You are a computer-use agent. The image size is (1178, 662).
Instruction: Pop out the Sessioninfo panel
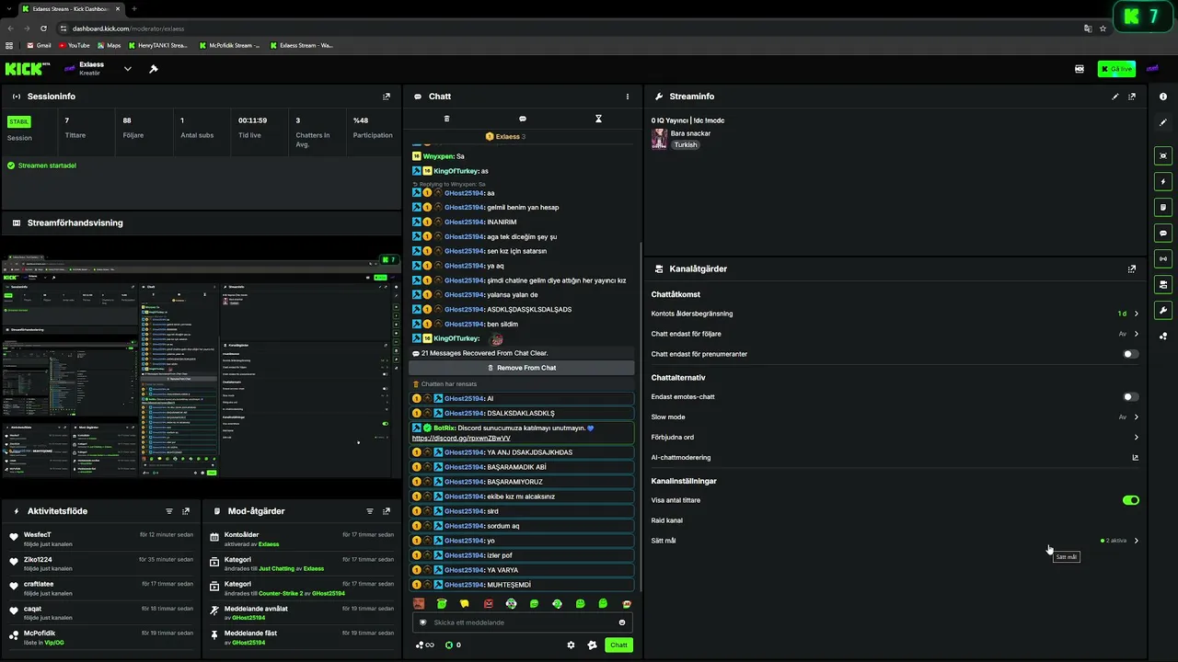387,97
